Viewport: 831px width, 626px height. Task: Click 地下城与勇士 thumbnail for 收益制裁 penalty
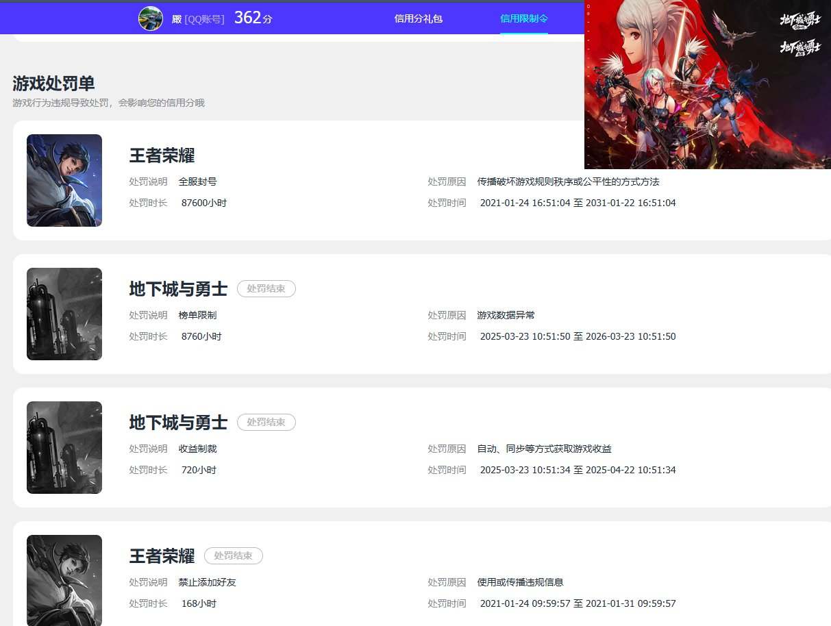[x=64, y=447]
